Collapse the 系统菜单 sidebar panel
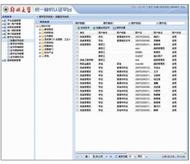 [x=32, y=17]
